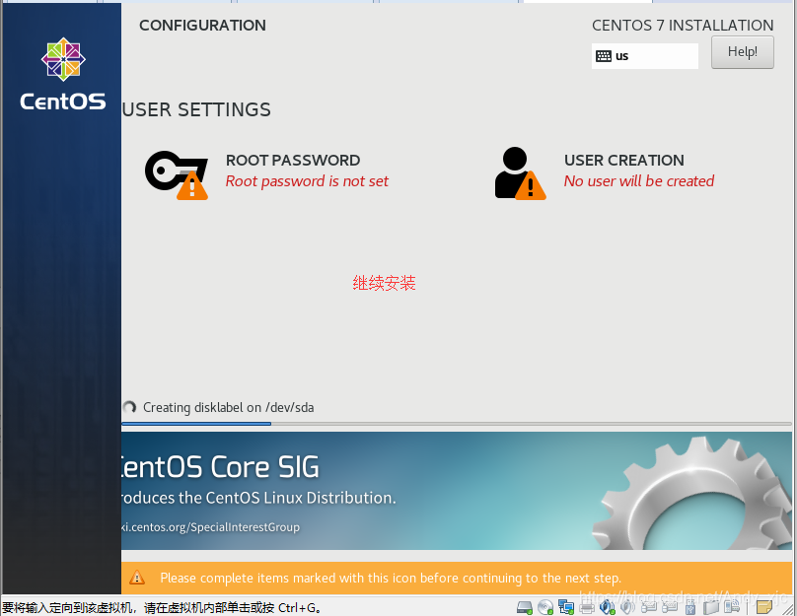Click the keyboard icon beside us

pos(604,56)
